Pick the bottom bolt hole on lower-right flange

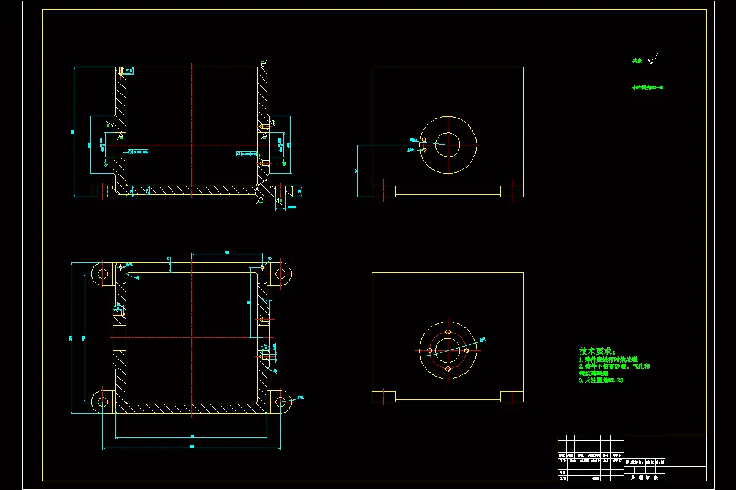tap(448, 369)
